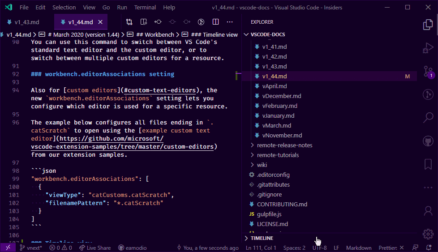This screenshot has width=438, height=252.
Task: Open the notifications bell in status bar
Action: pyautogui.click(x=429, y=248)
